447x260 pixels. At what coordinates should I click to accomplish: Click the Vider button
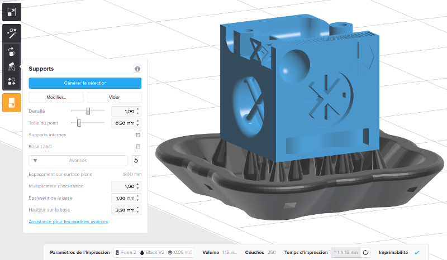coord(114,97)
